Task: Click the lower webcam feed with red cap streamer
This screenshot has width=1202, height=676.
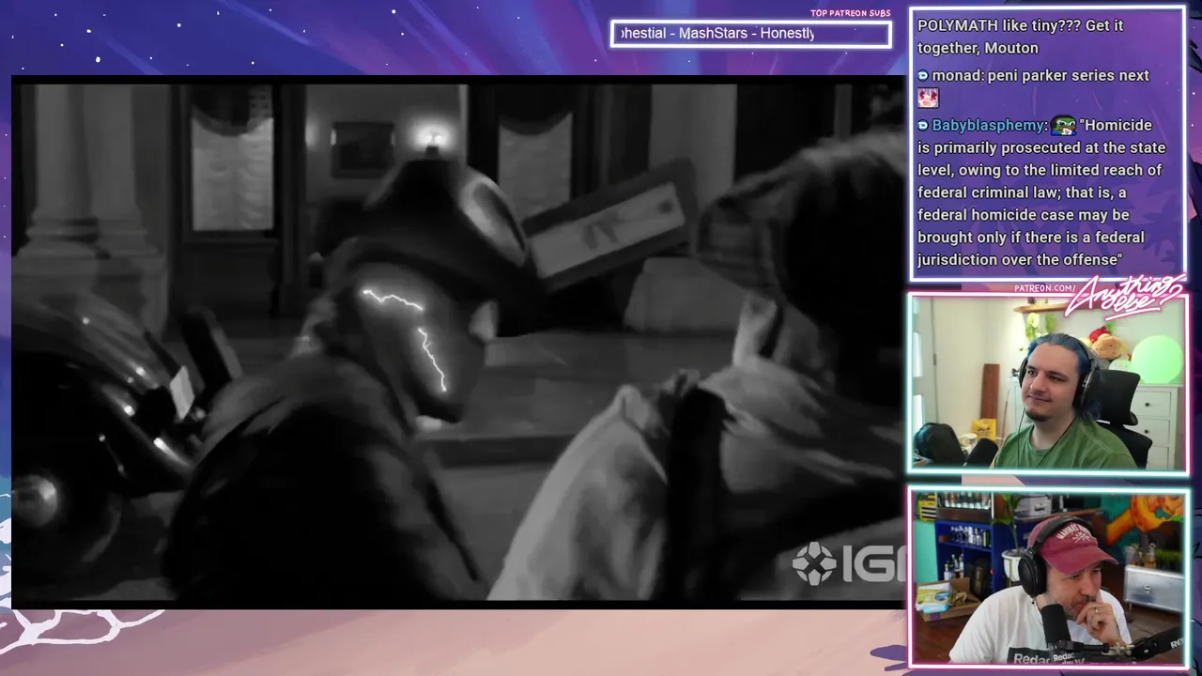Action: coord(1048,576)
